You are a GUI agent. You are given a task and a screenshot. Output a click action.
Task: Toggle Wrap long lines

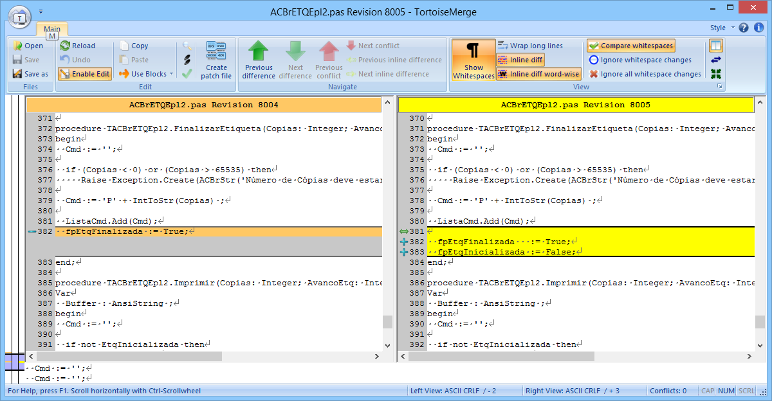(531, 46)
